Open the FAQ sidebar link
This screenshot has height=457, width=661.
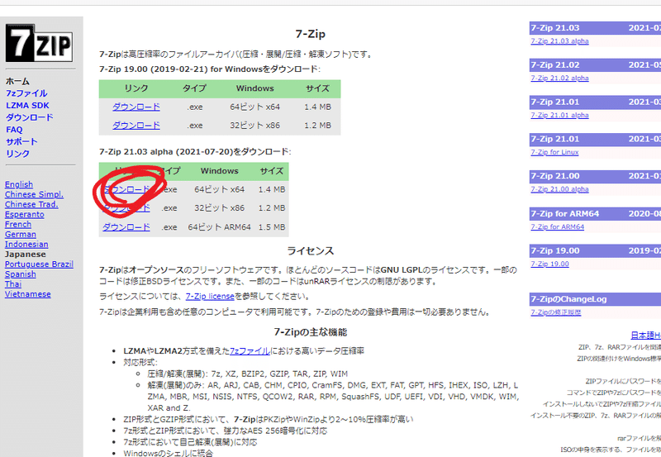point(14,130)
